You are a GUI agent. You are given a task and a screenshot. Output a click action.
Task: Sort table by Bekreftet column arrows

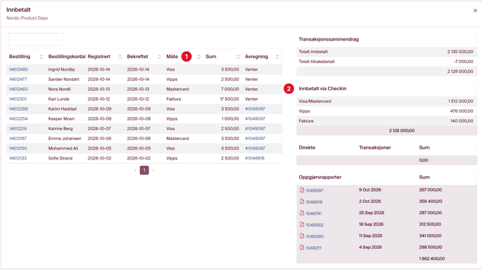159,57
